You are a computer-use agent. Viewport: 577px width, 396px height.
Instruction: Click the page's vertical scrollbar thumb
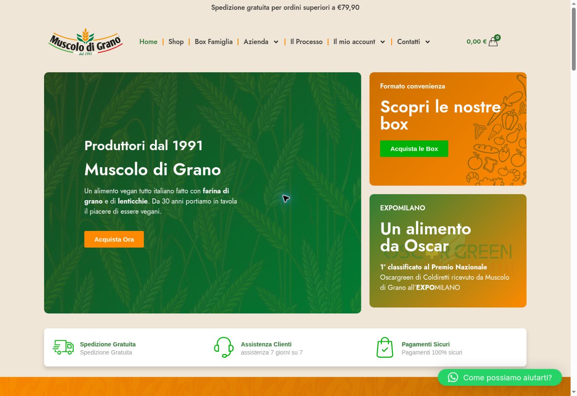pos(574,38)
